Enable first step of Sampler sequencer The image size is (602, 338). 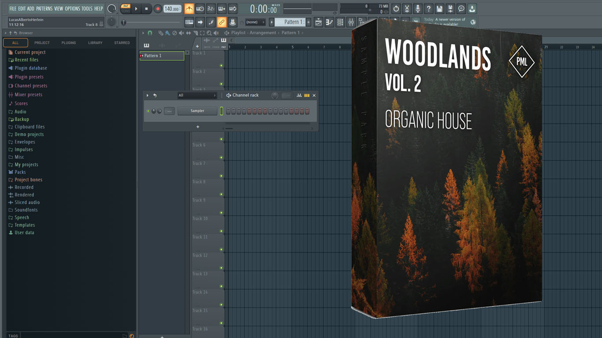pyautogui.click(x=228, y=111)
